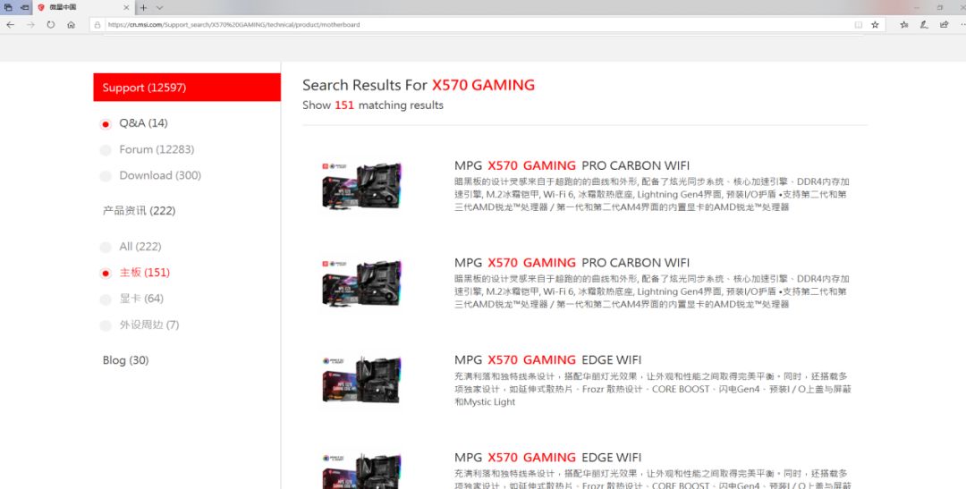
Task: Click the 'Search Results For X570 GAMING' heading
Action: coord(419,85)
